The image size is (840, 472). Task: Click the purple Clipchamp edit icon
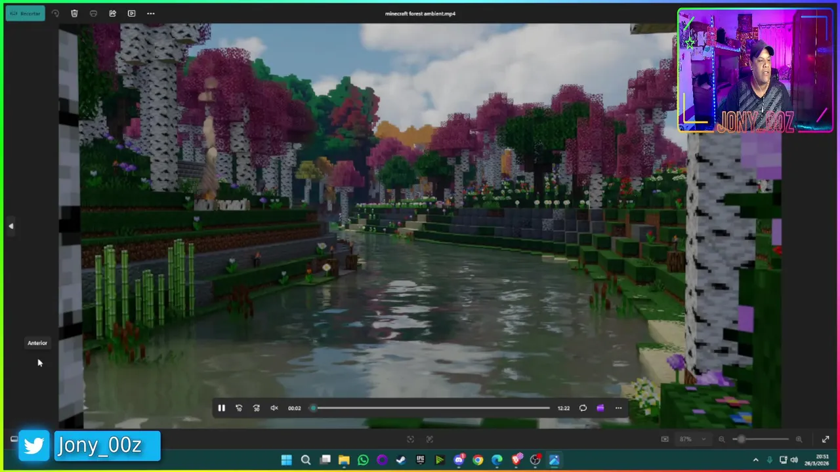[600, 408]
